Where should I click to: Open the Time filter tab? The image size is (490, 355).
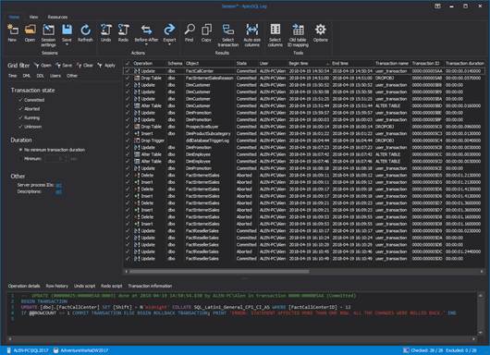click(x=13, y=76)
